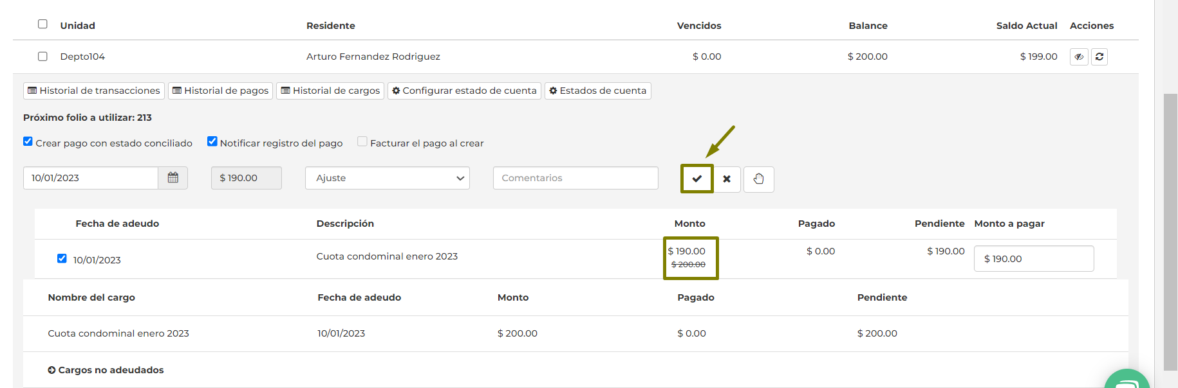Click the page vertical scrollbar

(1170, 231)
